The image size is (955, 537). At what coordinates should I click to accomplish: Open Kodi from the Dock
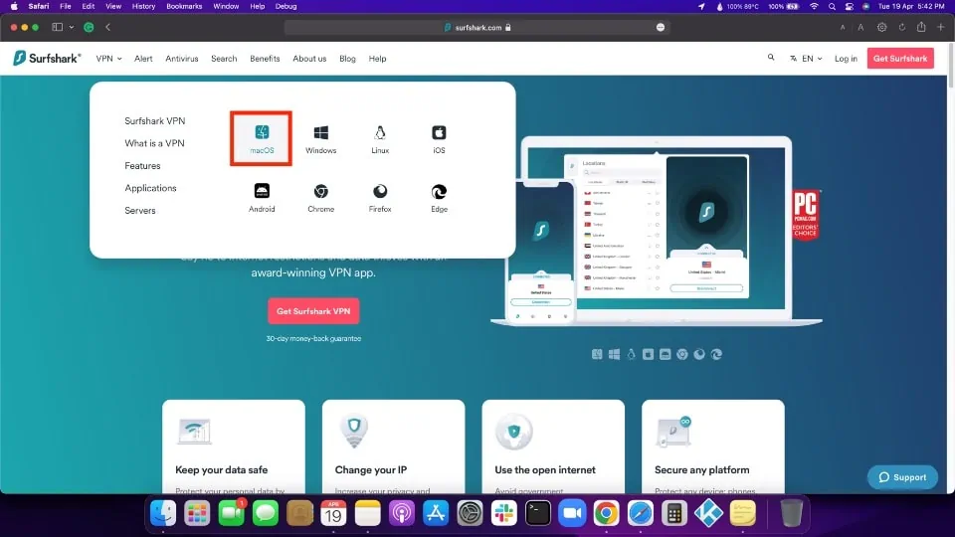709,513
